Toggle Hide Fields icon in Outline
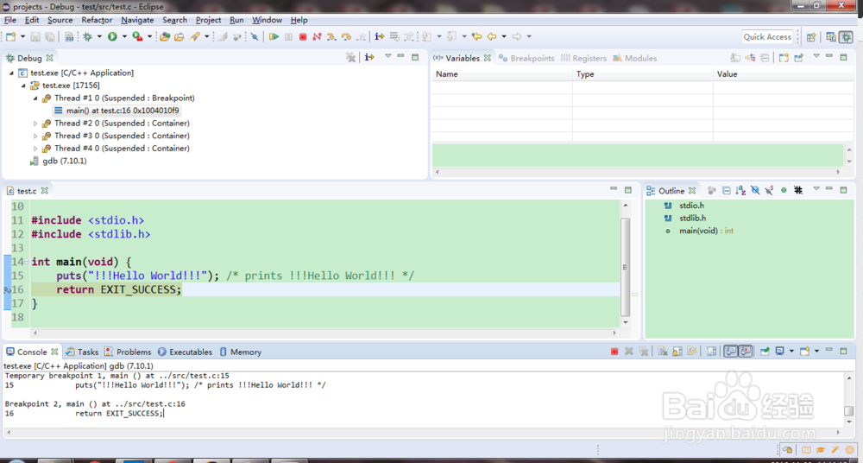Viewport: 863px width, 463px height. 755,190
